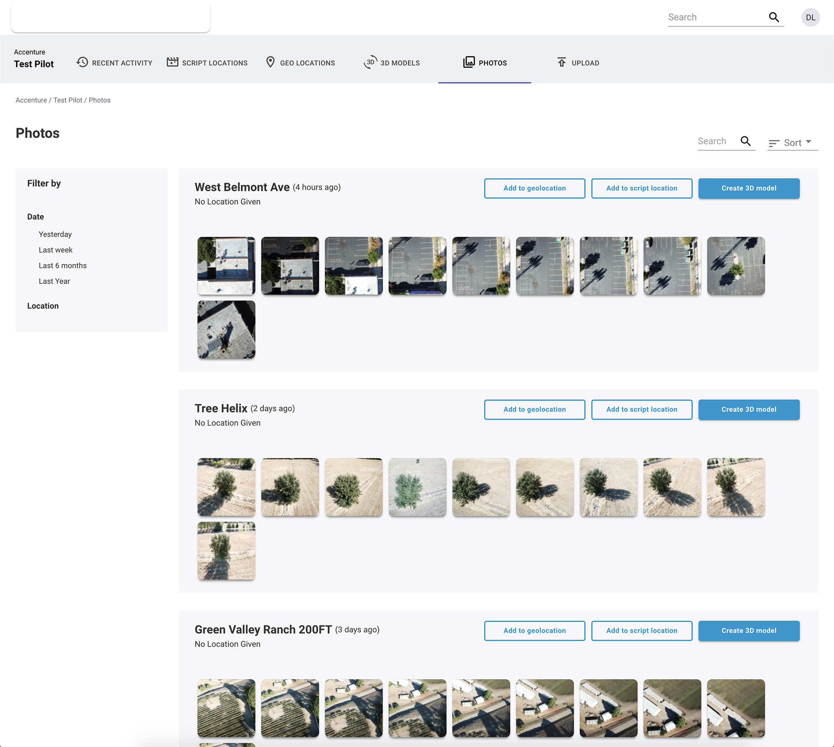Screen dimensions: 834x747
Task: Filter photos by Last 6 months
Action: (x=63, y=265)
